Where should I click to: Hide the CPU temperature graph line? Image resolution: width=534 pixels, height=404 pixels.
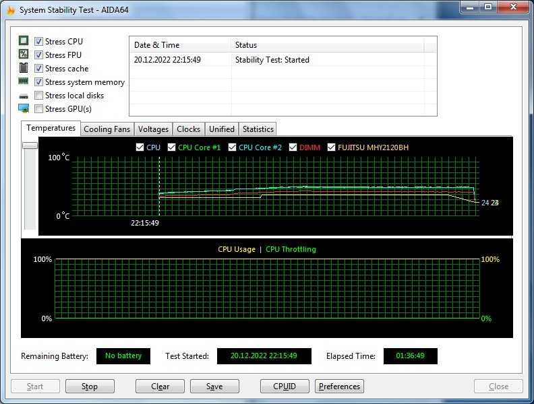[140, 147]
